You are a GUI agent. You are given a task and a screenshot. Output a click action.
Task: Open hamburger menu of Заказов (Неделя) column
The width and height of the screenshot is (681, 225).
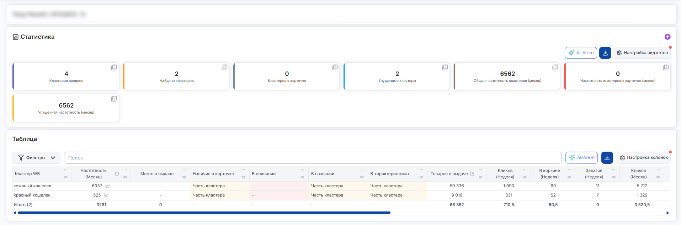[x=614, y=177]
